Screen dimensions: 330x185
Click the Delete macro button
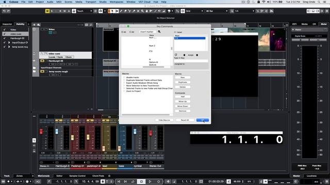[183, 87]
